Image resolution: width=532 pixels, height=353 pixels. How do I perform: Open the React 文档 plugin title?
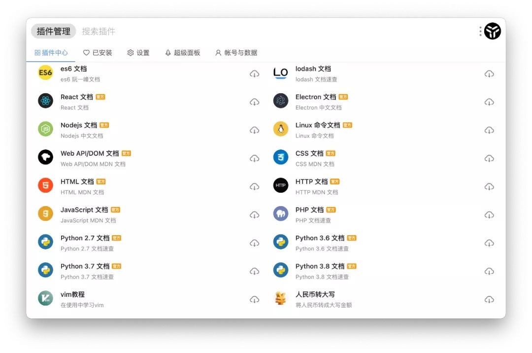coord(77,97)
